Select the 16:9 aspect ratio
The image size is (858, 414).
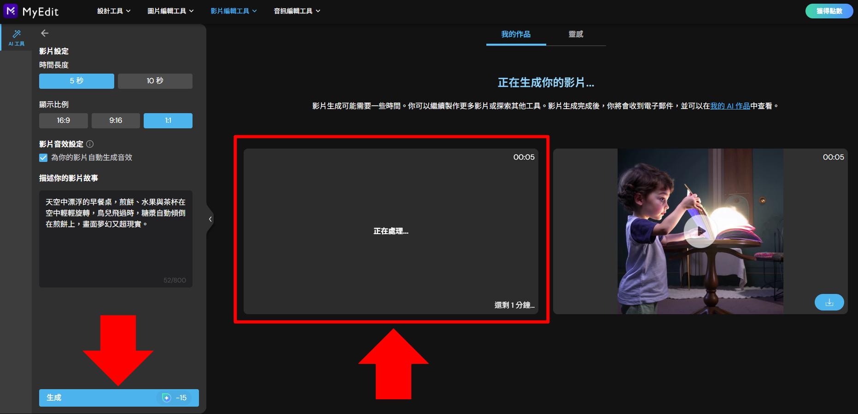[63, 121]
